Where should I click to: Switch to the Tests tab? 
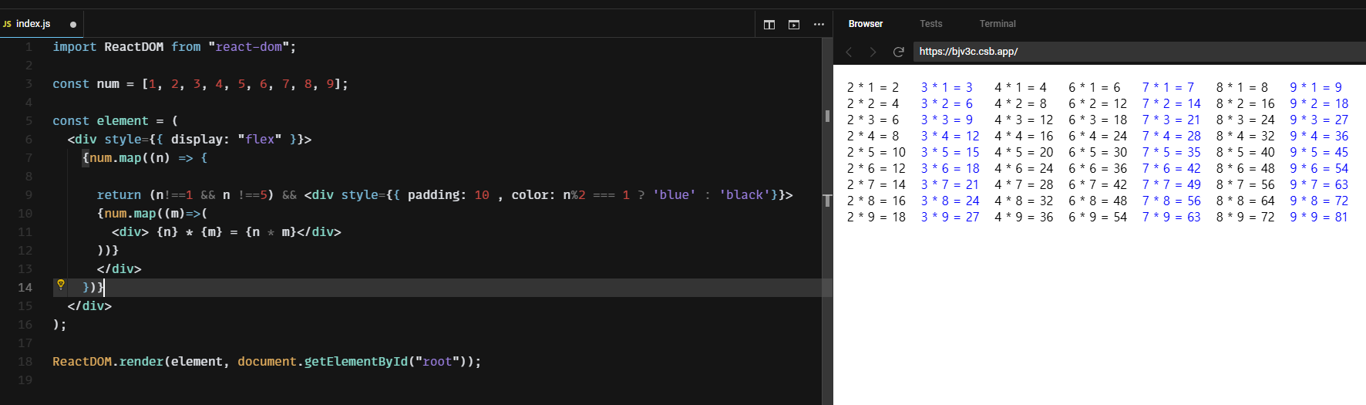[x=930, y=24]
